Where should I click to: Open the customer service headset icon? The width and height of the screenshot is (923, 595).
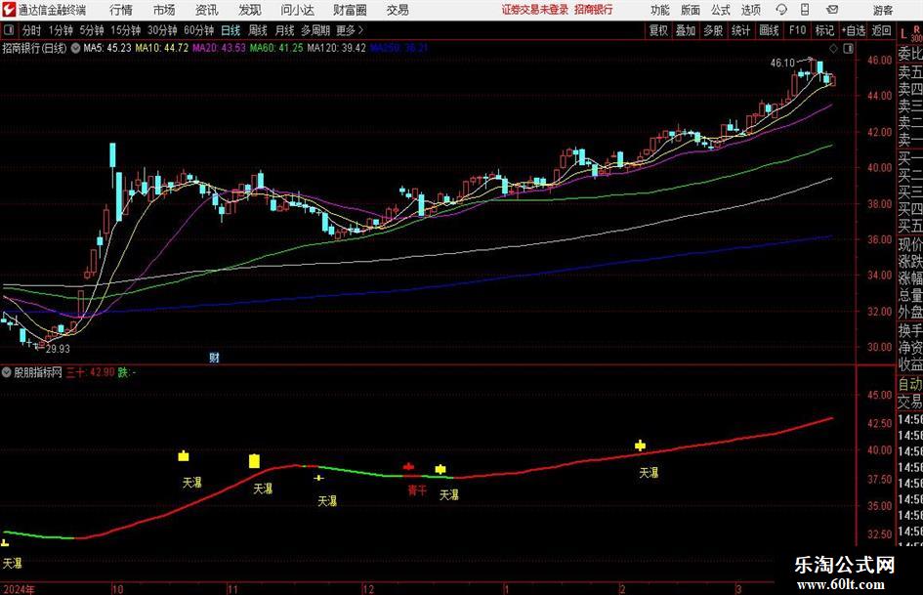tap(781, 10)
